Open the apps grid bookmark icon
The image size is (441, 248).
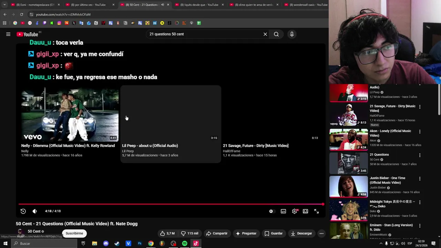[x=4, y=23]
